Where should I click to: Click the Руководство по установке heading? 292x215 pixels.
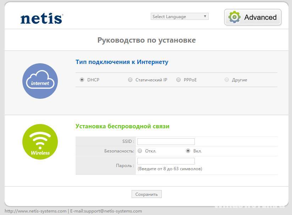click(x=146, y=40)
